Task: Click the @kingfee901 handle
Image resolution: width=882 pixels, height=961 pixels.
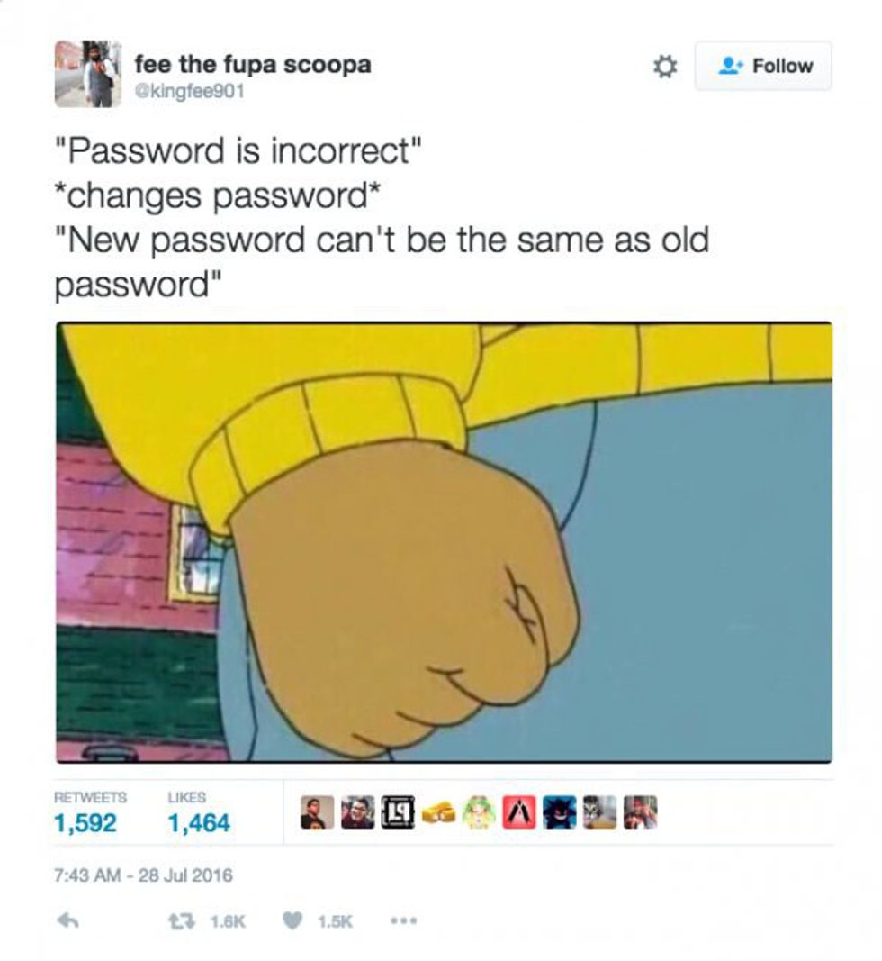Action: [x=189, y=91]
